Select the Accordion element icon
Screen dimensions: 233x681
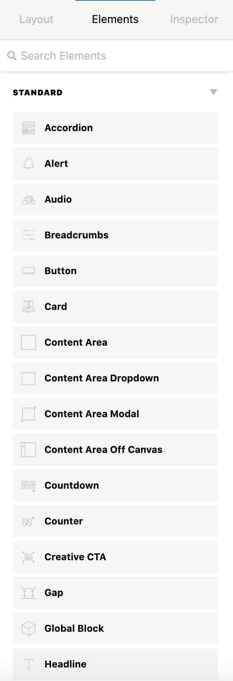(x=28, y=128)
